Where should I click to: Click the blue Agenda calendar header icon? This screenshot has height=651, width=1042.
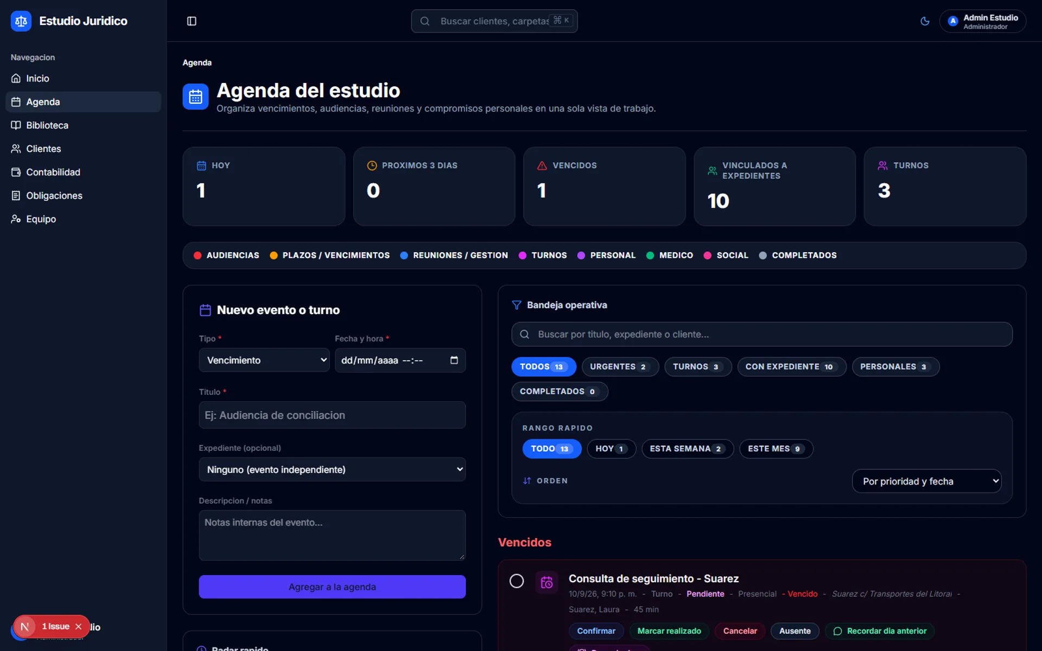[195, 97]
